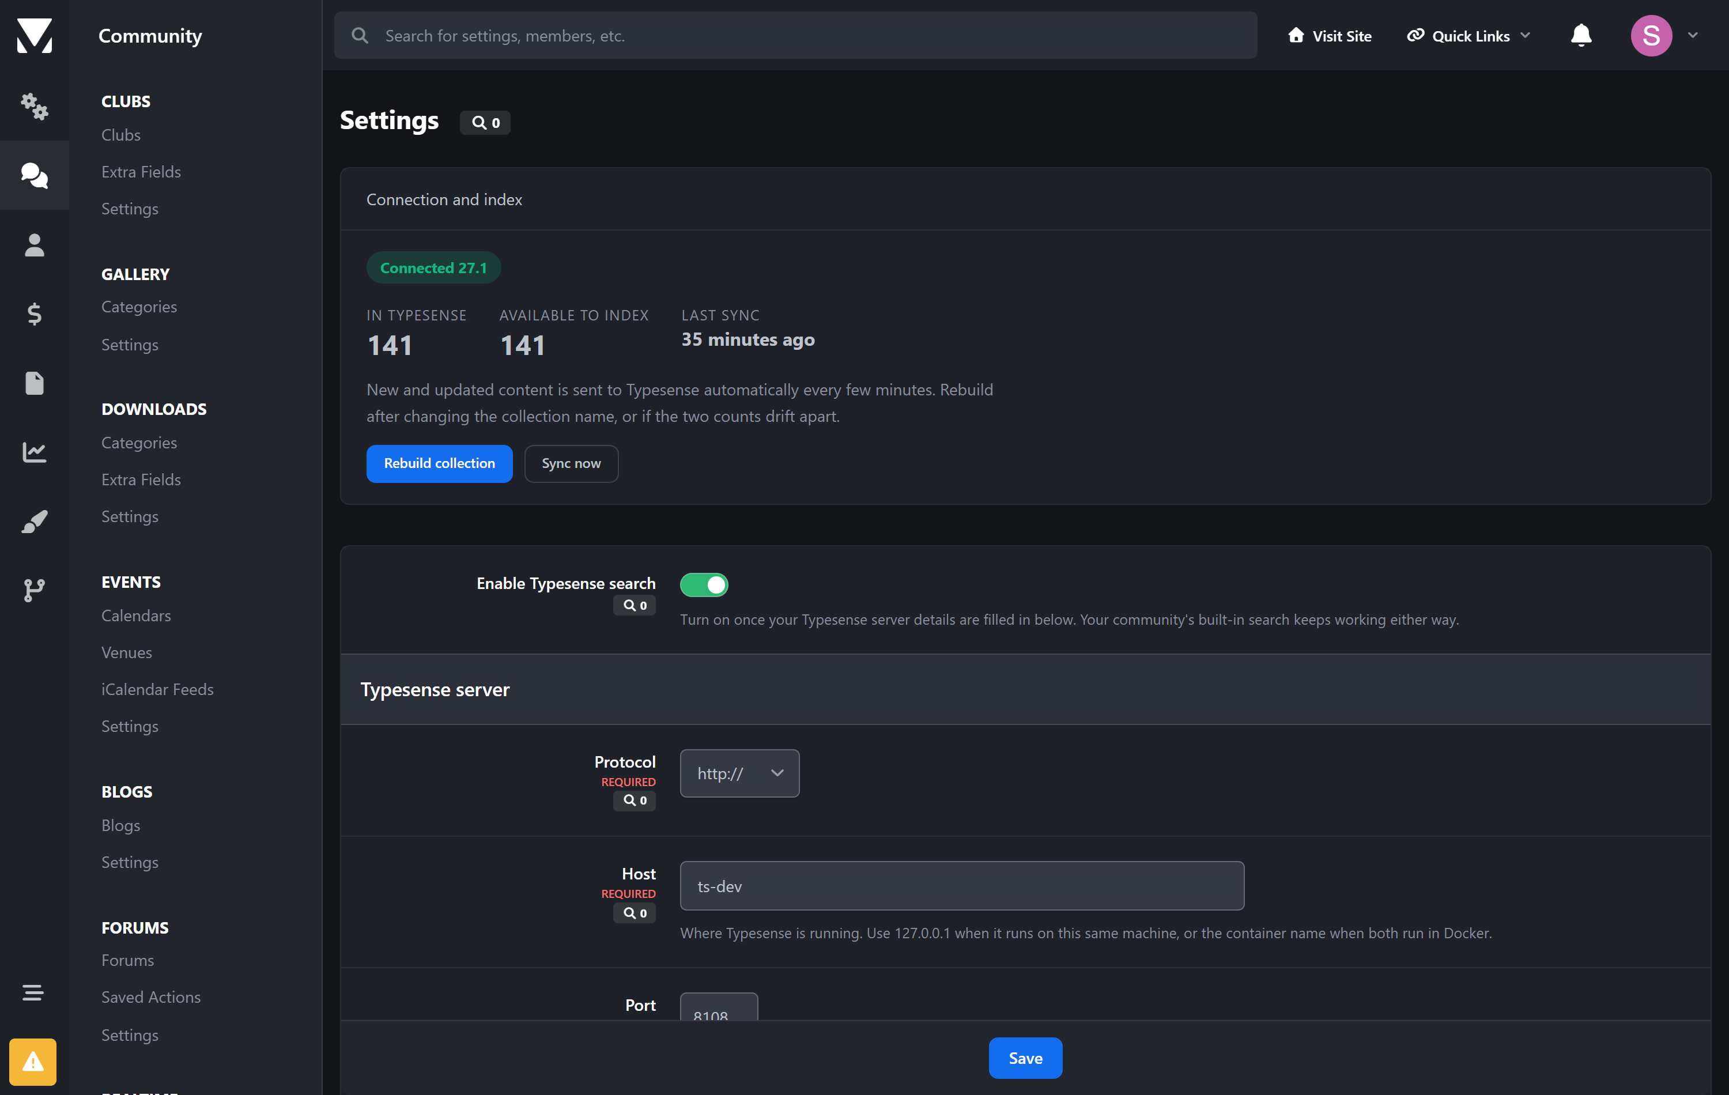Open Settings under DOWNLOADS section
This screenshot has height=1095, width=1729.
coord(130,516)
